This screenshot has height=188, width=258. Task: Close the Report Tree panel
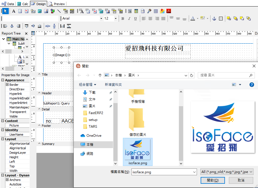click(26, 33)
